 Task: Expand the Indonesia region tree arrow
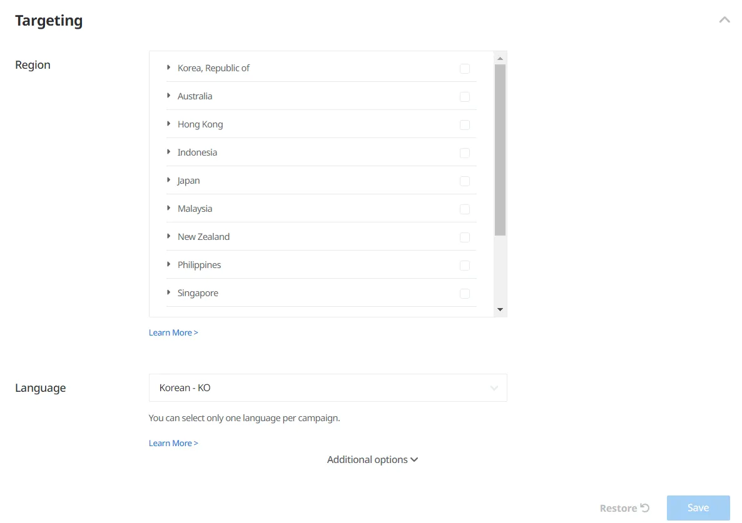pyautogui.click(x=169, y=152)
